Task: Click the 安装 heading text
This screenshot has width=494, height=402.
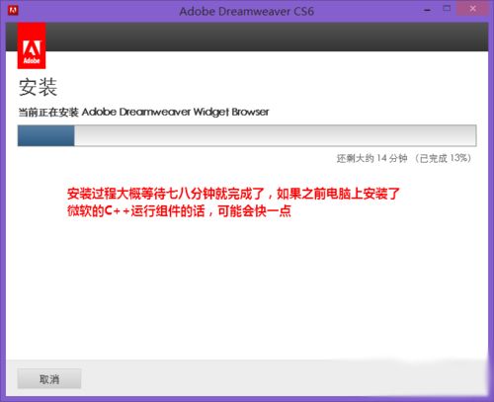Action: click(38, 87)
